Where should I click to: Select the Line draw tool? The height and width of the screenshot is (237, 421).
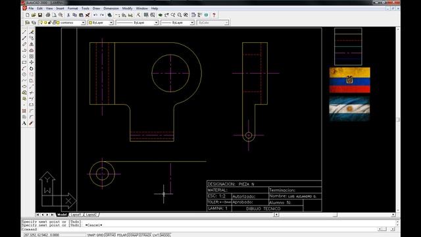[x=24, y=32]
